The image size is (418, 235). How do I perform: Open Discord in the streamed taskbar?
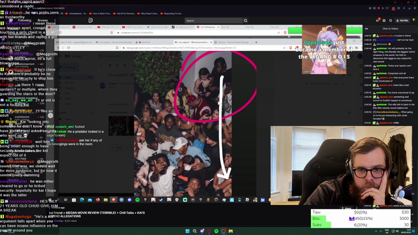(129, 200)
